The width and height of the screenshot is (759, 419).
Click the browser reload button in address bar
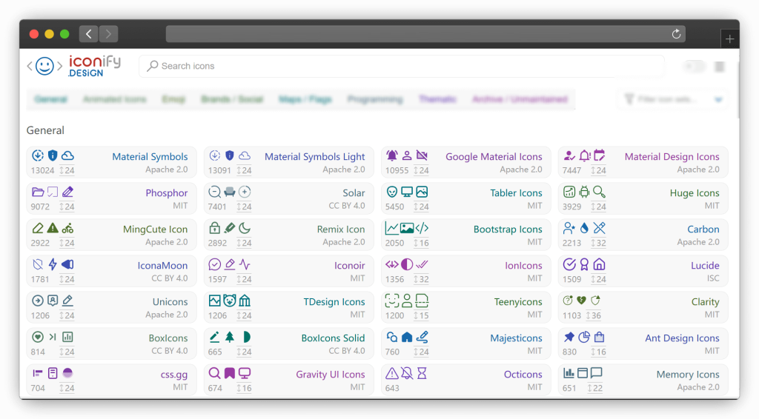pos(676,34)
